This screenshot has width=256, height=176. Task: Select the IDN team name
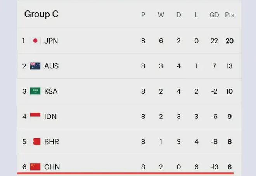50,117
